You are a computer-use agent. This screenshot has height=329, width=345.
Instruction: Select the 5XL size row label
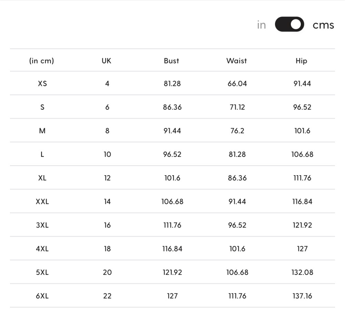click(42, 272)
